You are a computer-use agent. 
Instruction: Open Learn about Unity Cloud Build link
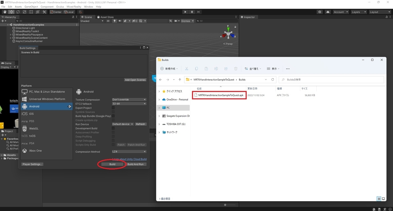(x=129, y=159)
